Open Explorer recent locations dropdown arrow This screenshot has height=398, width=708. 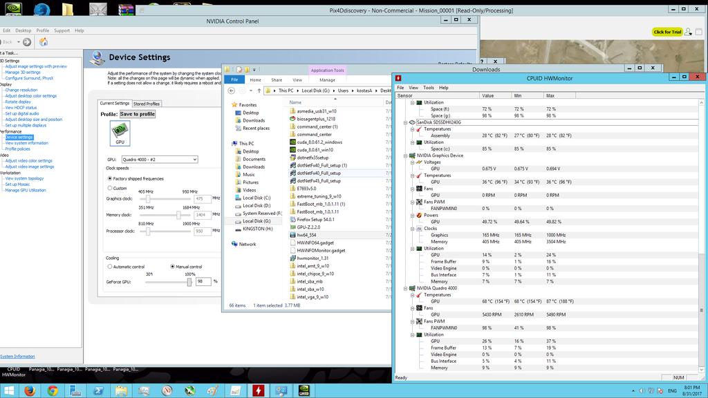[x=251, y=91]
